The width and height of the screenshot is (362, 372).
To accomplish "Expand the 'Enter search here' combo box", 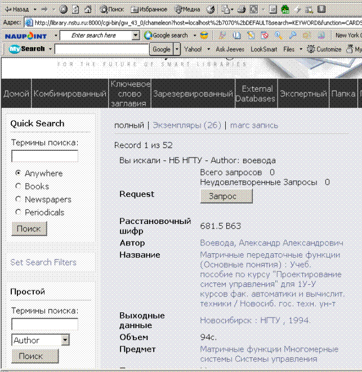I will [136, 35].
